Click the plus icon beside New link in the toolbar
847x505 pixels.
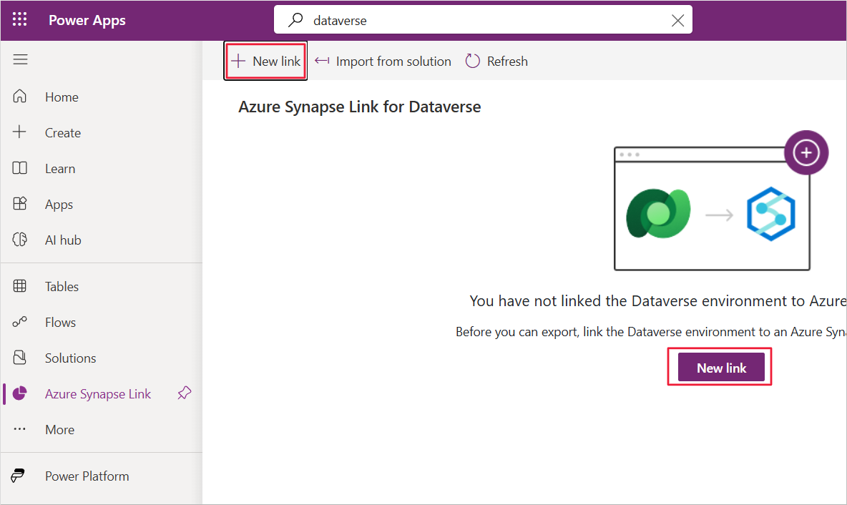pyautogui.click(x=238, y=61)
